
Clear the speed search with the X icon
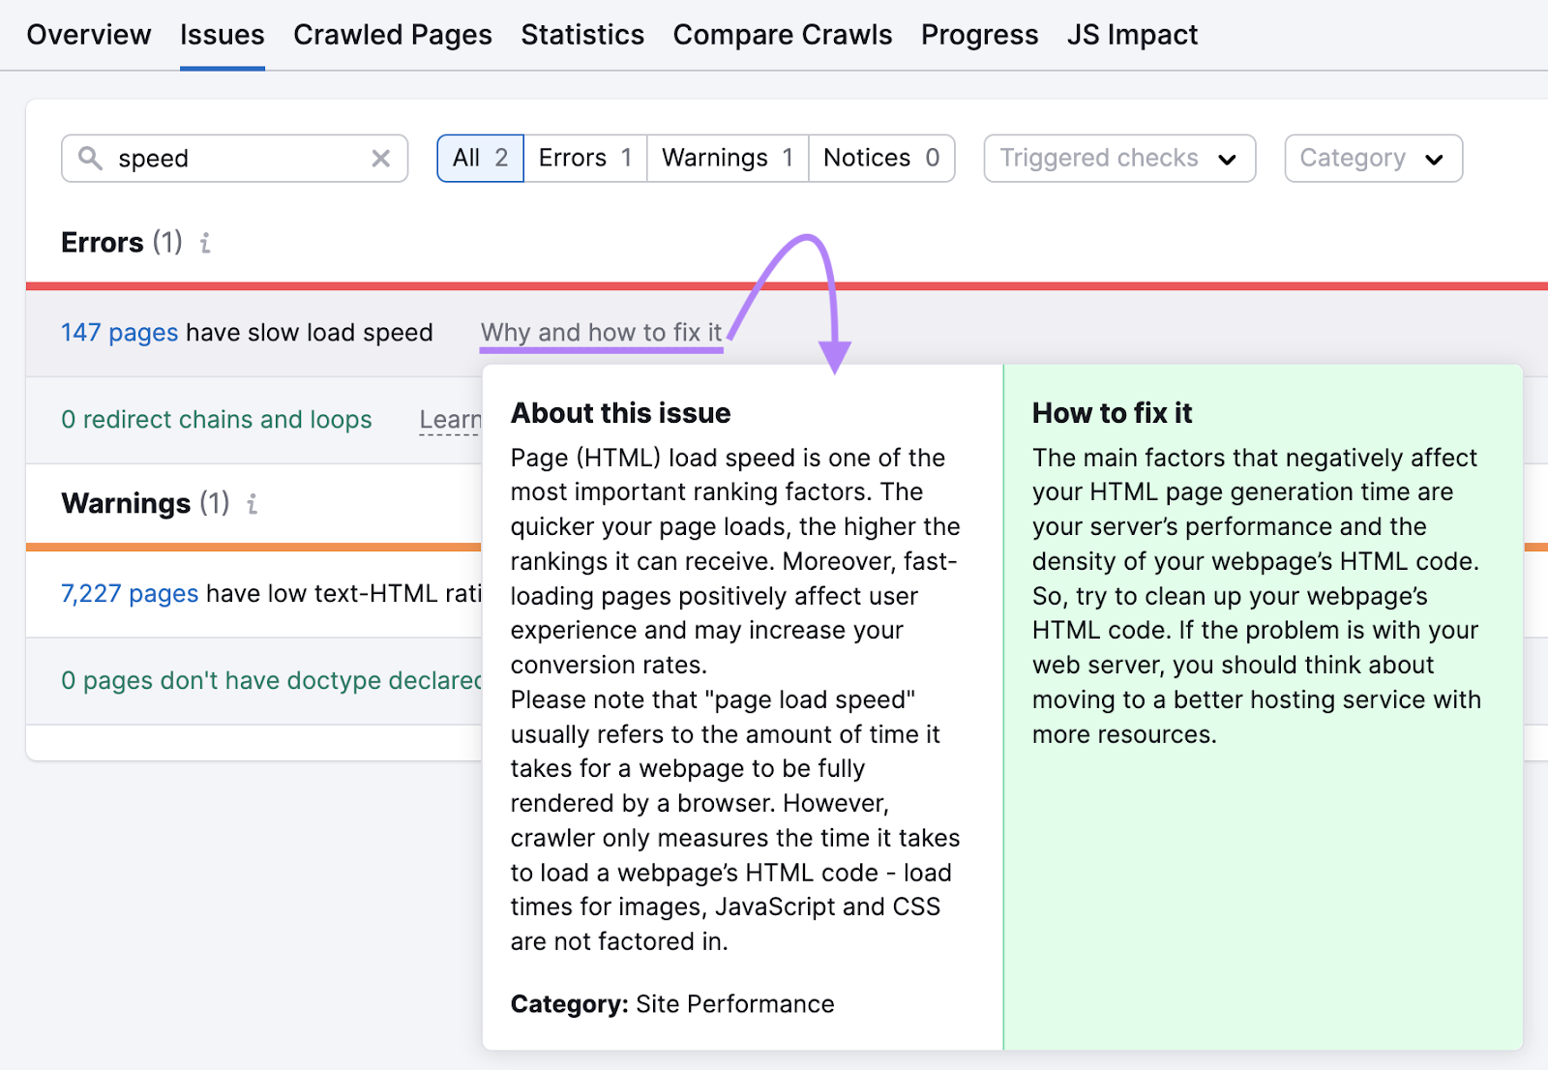pyautogui.click(x=381, y=158)
